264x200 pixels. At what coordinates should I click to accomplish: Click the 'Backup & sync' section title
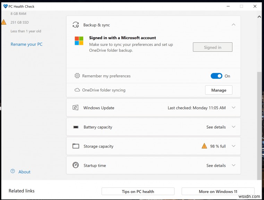[96, 25]
